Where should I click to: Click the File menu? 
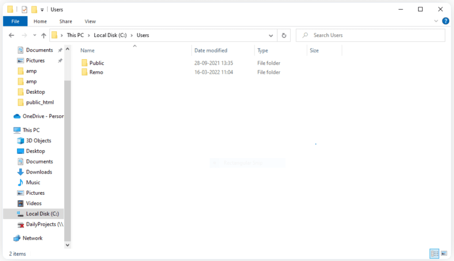[15, 21]
